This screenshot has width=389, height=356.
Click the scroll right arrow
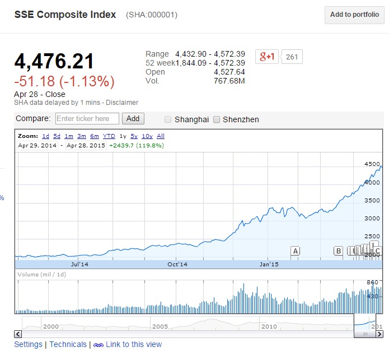tap(379, 334)
